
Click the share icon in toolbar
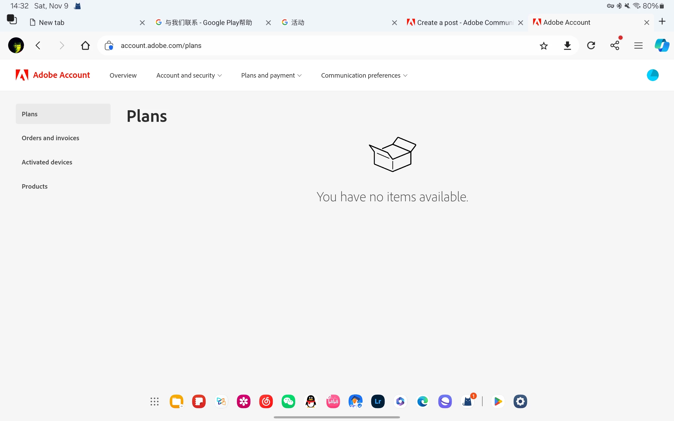tap(615, 45)
